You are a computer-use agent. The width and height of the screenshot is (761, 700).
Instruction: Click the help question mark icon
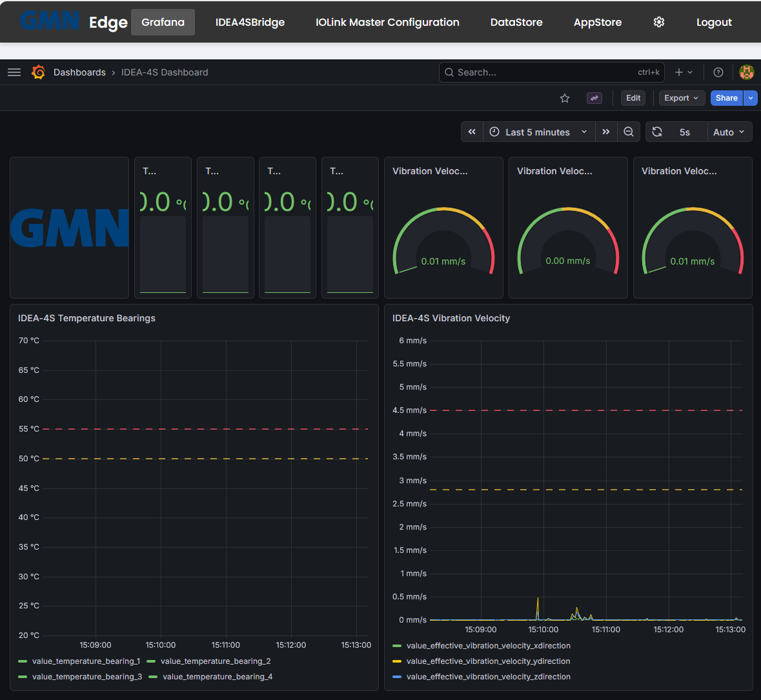click(718, 72)
